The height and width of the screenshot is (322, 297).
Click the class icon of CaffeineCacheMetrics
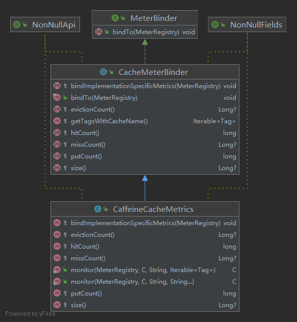(98, 209)
